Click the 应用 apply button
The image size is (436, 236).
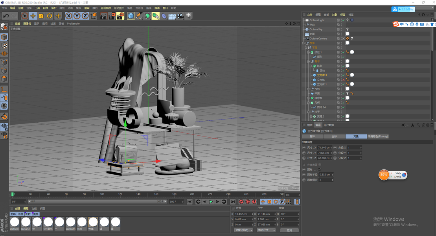289,230
